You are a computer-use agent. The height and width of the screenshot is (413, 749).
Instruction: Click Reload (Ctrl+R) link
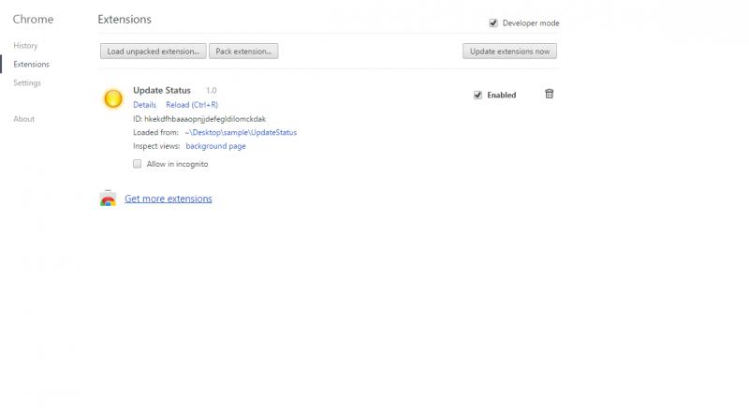(192, 105)
